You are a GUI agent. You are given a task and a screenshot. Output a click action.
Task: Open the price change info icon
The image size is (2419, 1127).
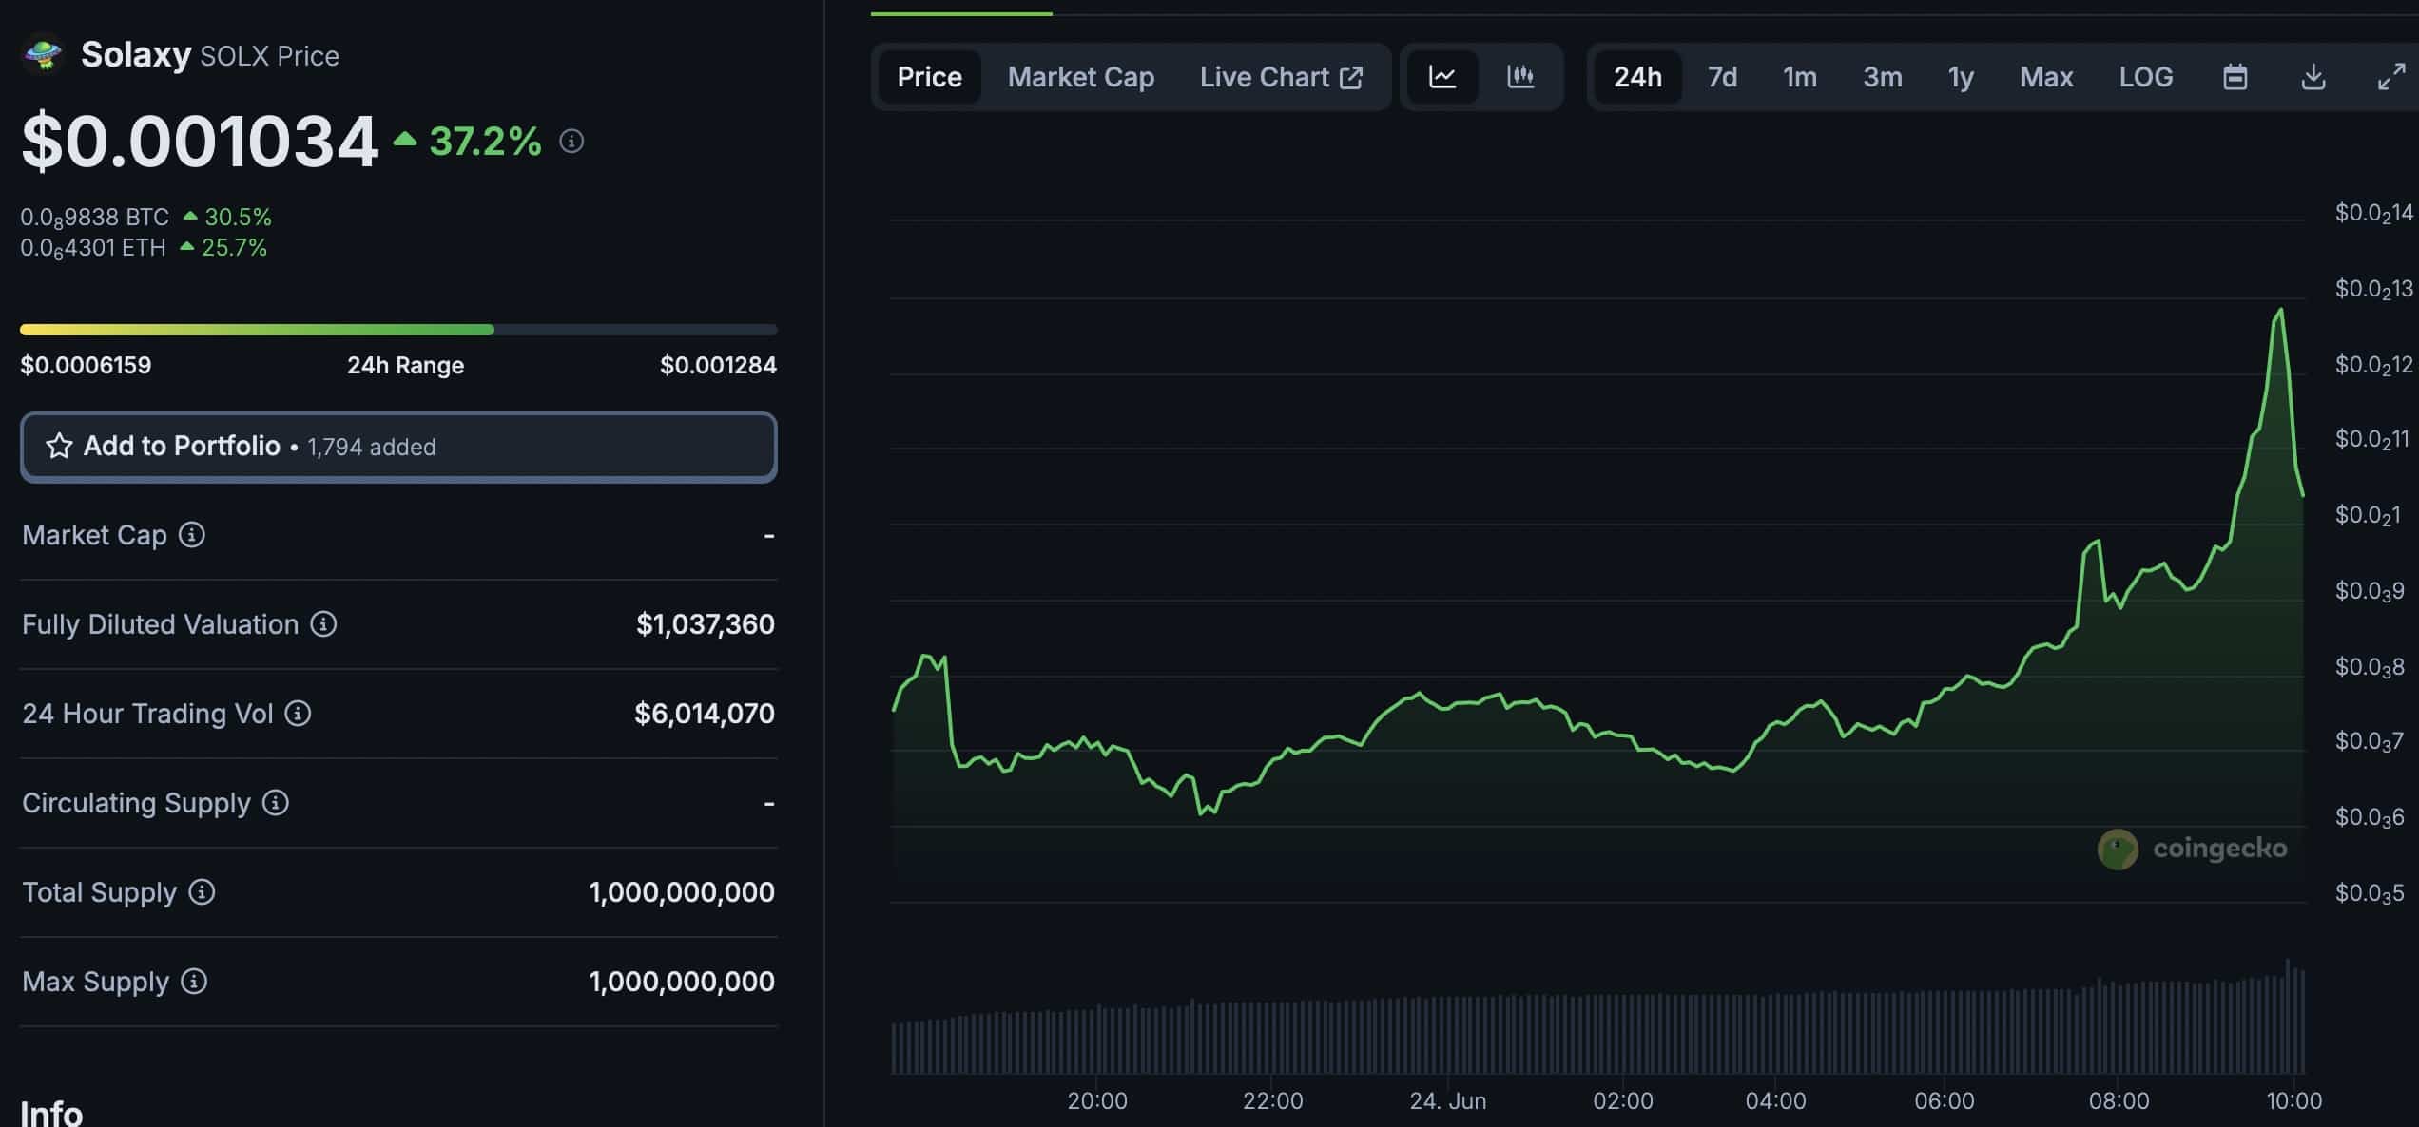[x=571, y=142]
